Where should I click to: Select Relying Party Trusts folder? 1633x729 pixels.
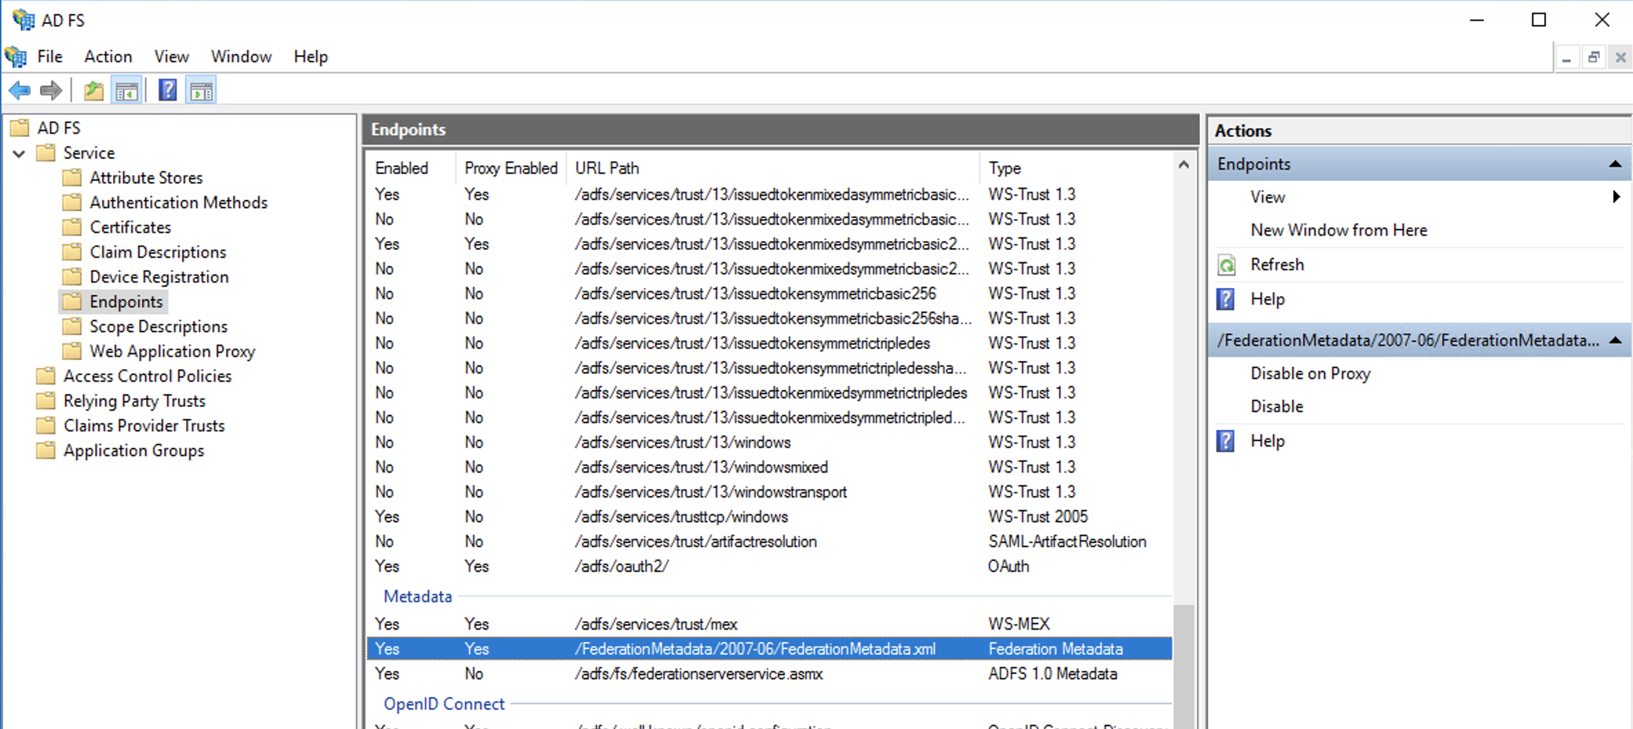point(134,401)
